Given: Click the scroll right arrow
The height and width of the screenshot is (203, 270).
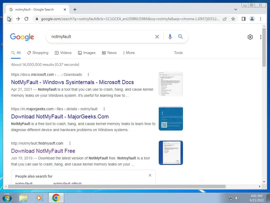Looking at the screenshot, I should pos(259,186).
